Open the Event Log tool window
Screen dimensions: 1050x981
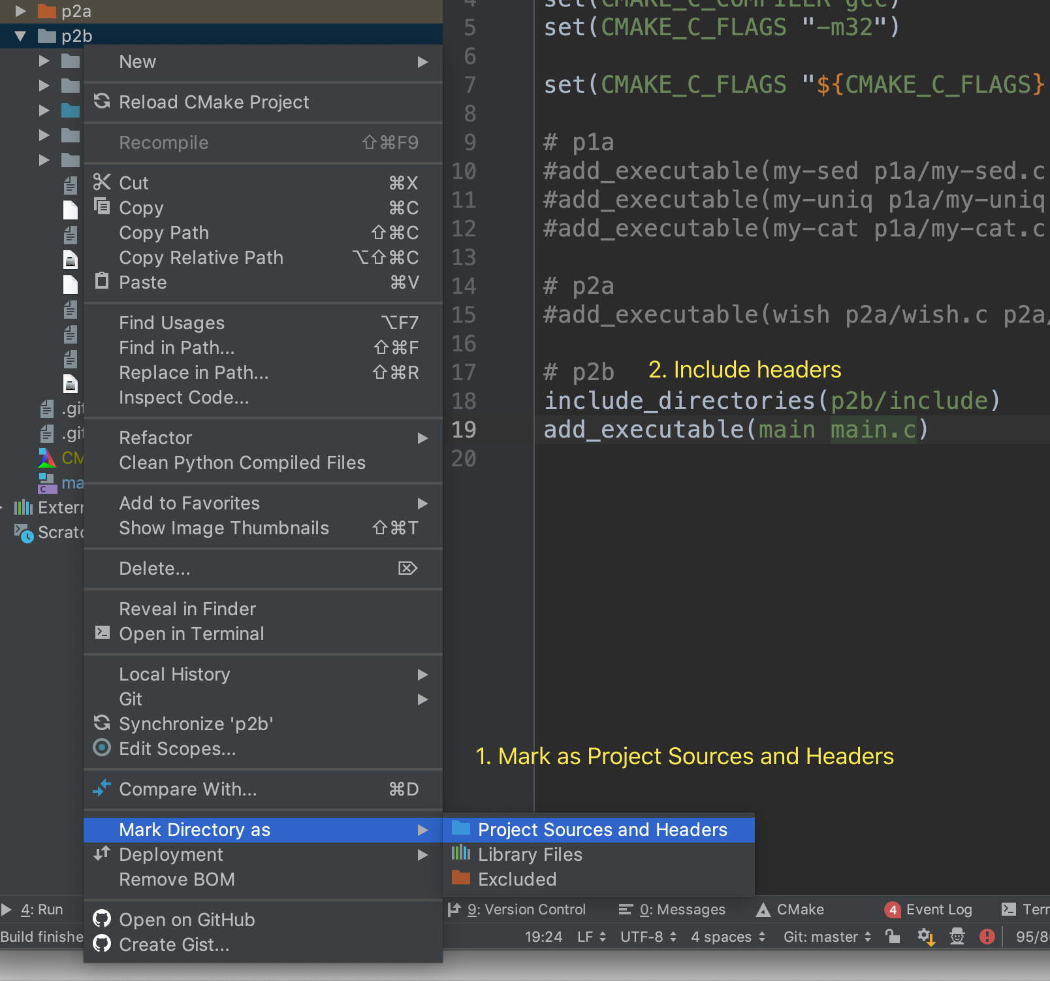[928, 909]
